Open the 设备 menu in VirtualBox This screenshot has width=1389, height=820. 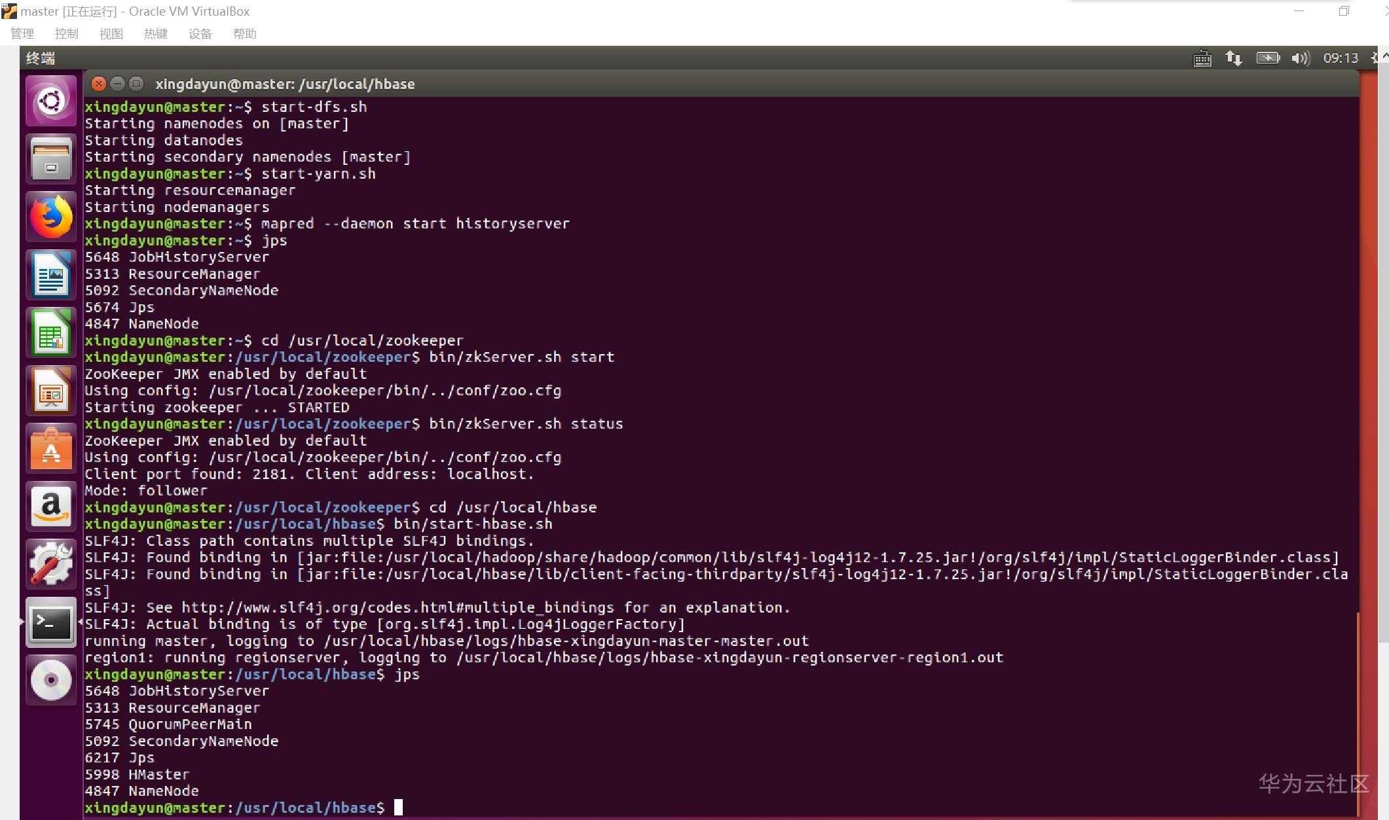(200, 34)
